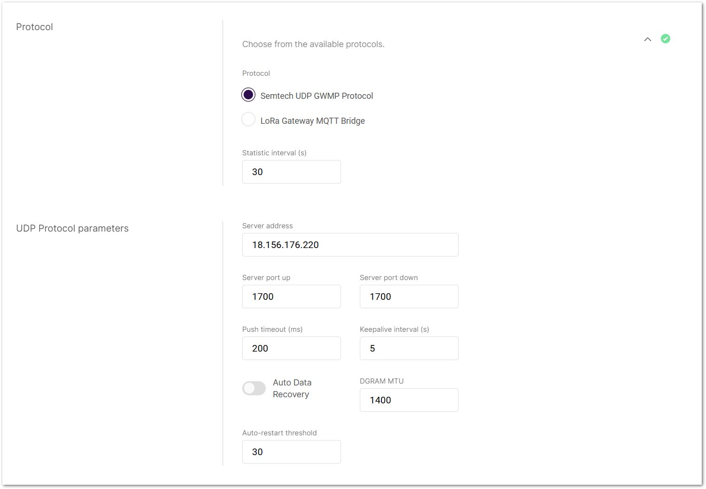This screenshot has width=706, height=489.
Task: Select the Semtech UDP GWMP Protocol option
Action: click(x=248, y=95)
